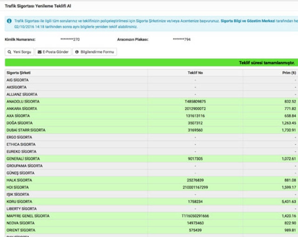
Task: Select the NEOVA SİGORTA row
Action: point(151,223)
